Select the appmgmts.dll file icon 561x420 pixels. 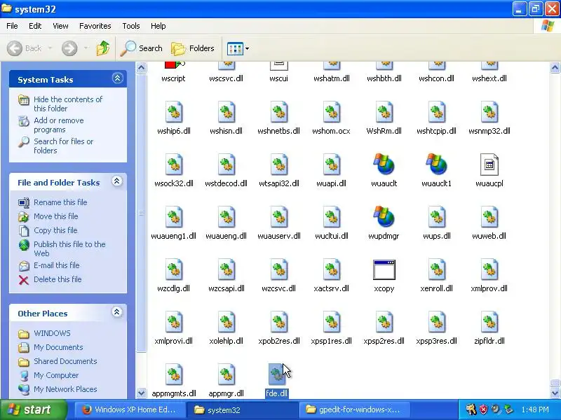click(174, 374)
